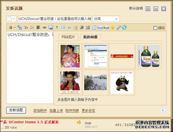Open the paragraph alignment tool
Image resolution: width=173 pixels, height=132 pixels.
point(38,28)
